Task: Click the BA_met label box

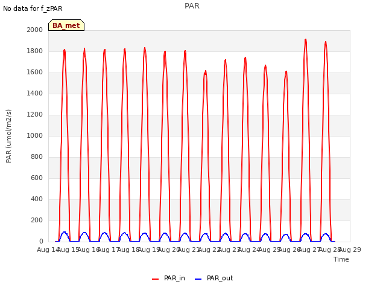Action: coord(66,25)
